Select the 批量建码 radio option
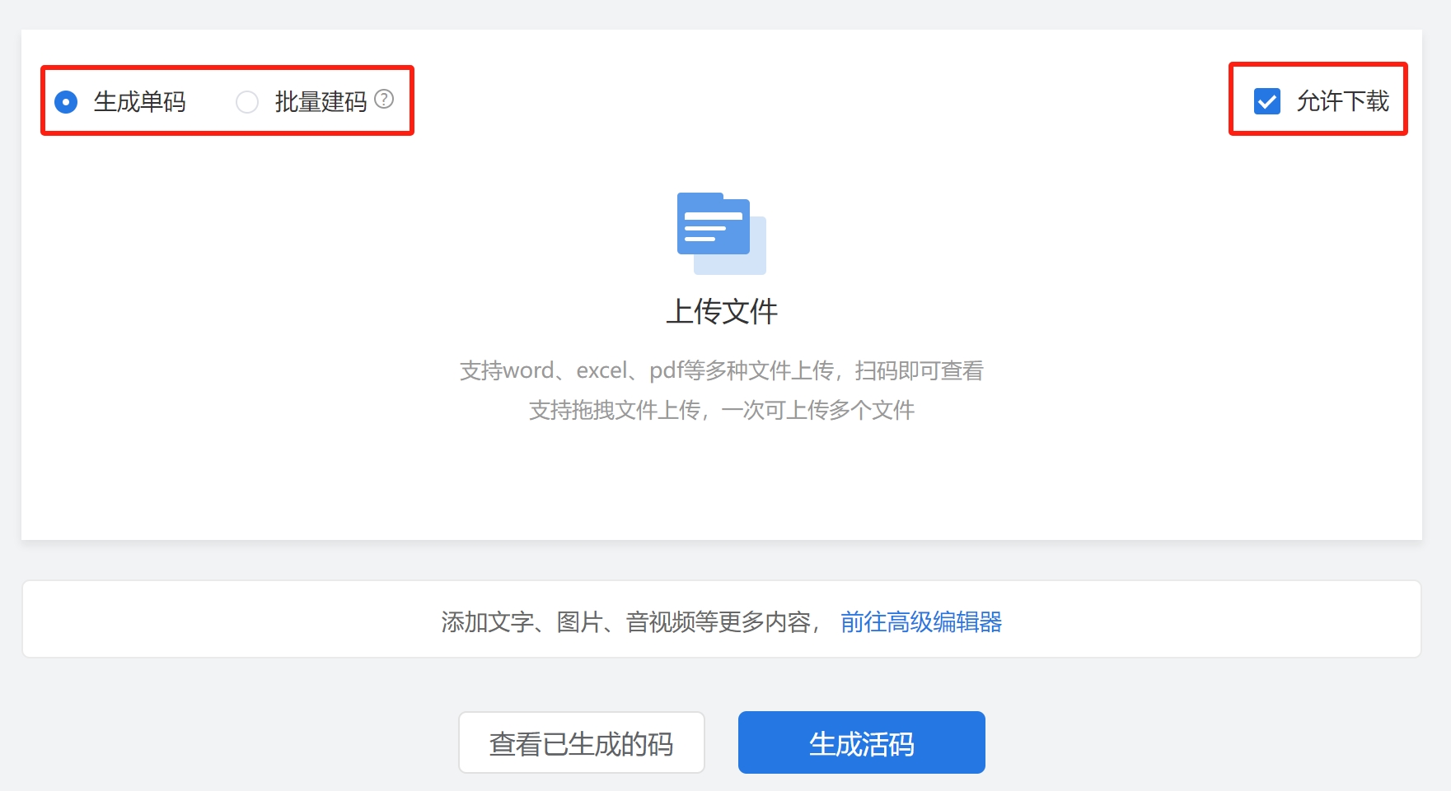Image resolution: width=1451 pixels, height=791 pixels. click(x=247, y=102)
